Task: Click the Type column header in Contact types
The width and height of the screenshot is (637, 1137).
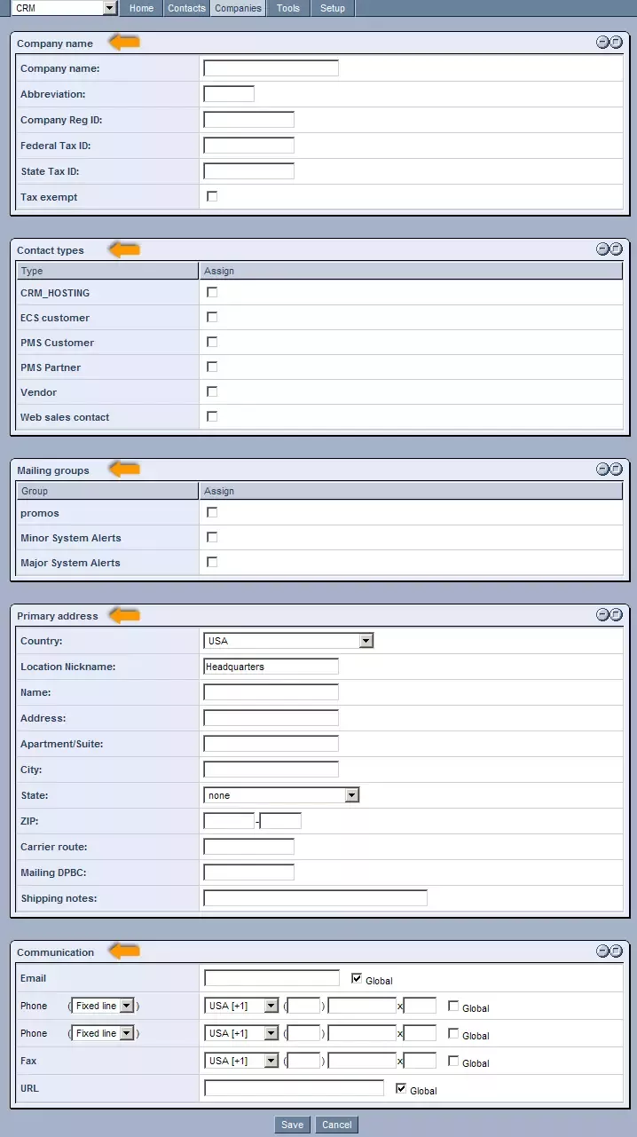Action: [x=107, y=271]
